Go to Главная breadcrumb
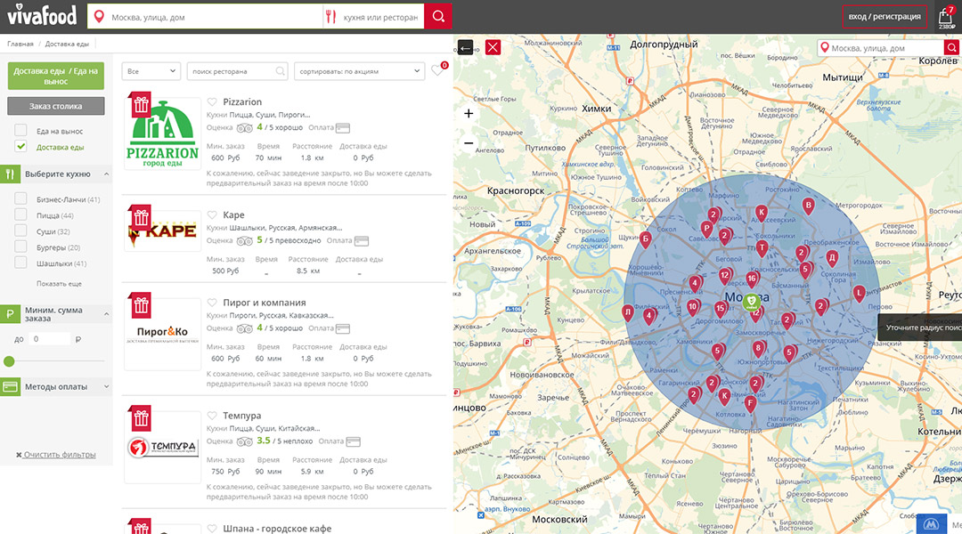 [20, 44]
